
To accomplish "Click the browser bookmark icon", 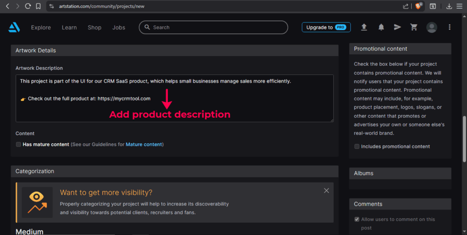I will click(x=38, y=6).
